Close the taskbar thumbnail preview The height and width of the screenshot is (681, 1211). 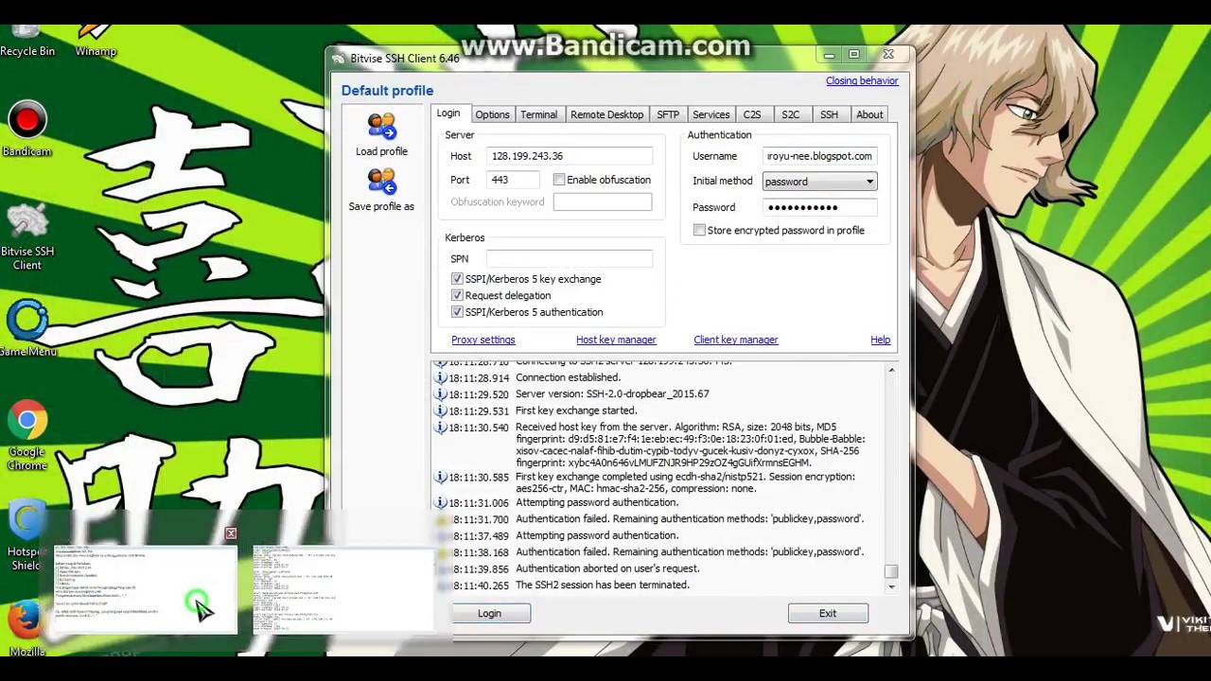[231, 534]
